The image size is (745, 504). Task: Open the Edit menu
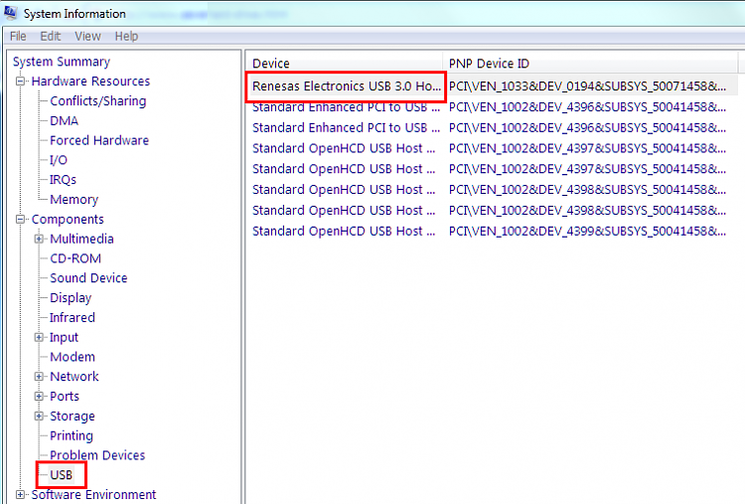click(51, 36)
